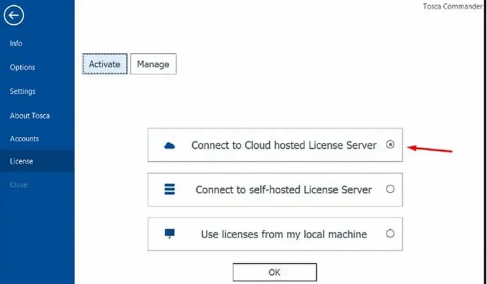Open About Tosca in the sidebar
Screen dimensions: 487x284
tap(30, 116)
